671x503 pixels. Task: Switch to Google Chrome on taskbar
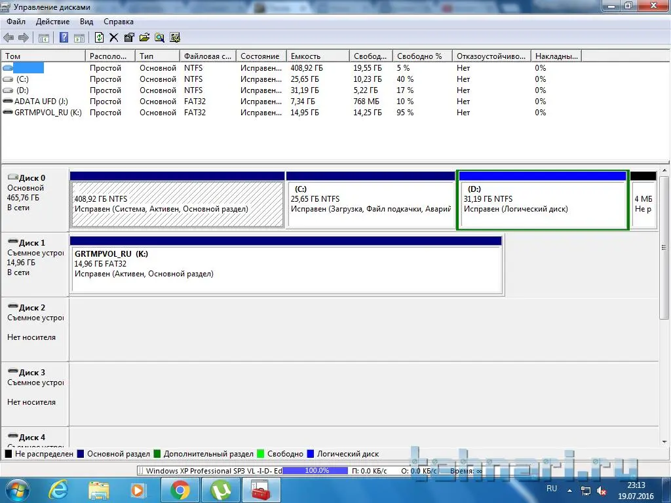click(x=180, y=490)
